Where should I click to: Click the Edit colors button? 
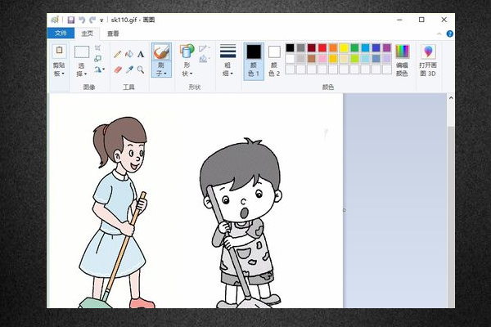point(402,59)
